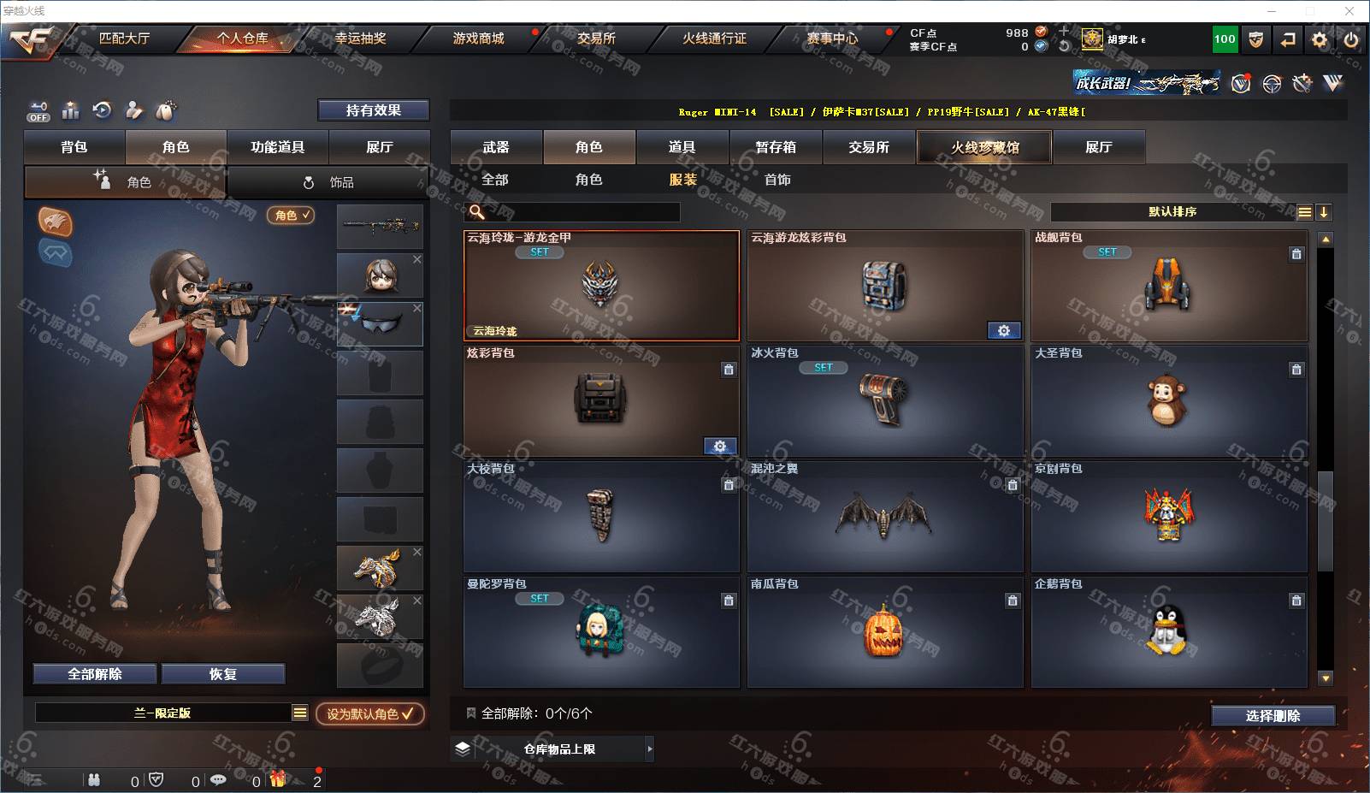Toggle the 角色 checkbox pill

pos(292,216)
